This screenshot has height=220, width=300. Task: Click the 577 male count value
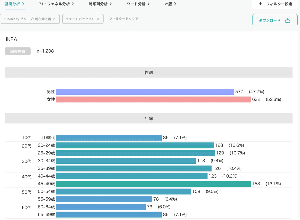(239, 92)
